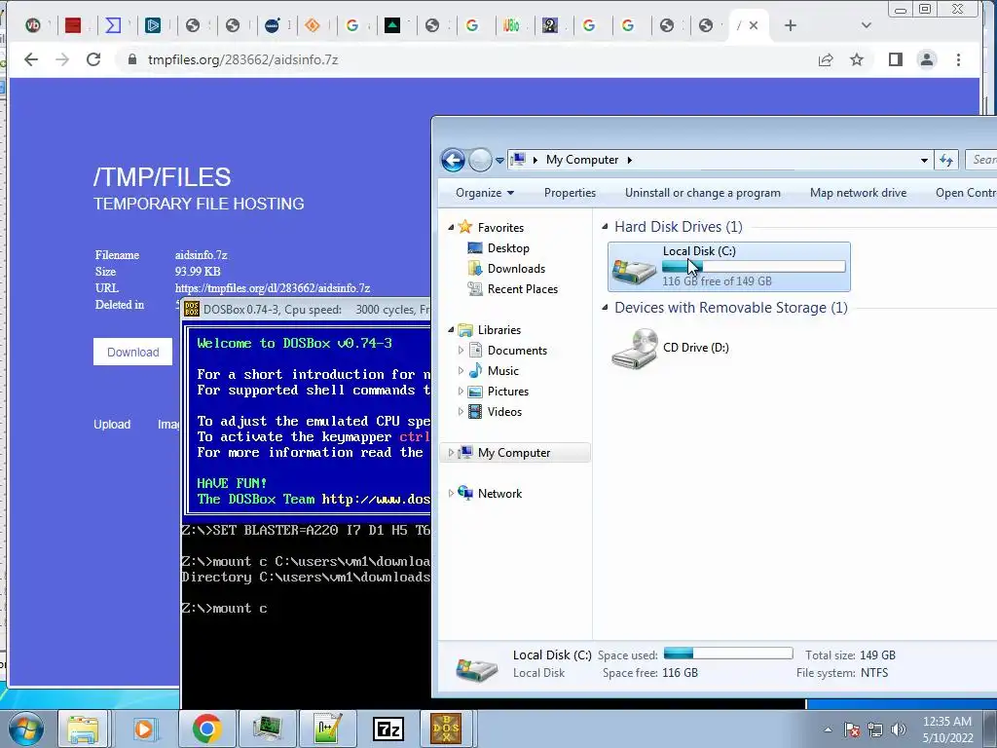Click the Download button on tmpfiles page
Image resolution: width=997 pixels, height=748 pixels.
point(132,352)
